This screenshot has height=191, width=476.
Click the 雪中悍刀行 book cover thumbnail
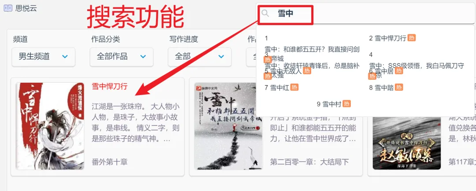50,126
